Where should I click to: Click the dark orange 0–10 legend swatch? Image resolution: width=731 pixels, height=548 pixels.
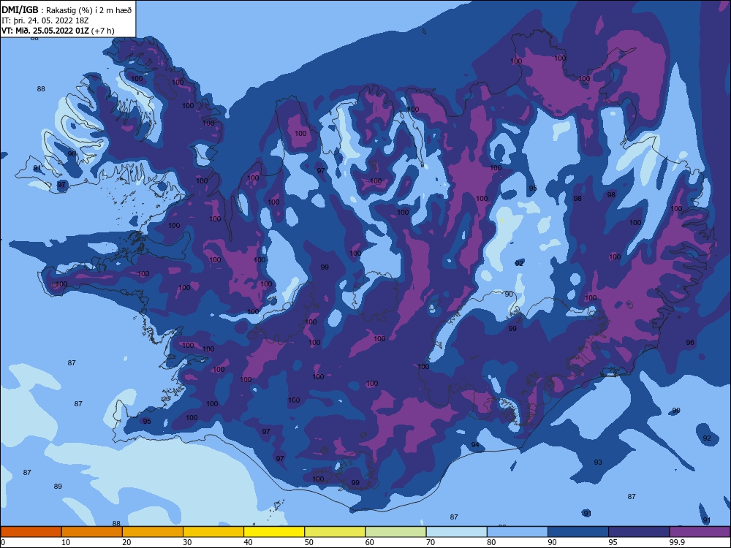point(31,532)
